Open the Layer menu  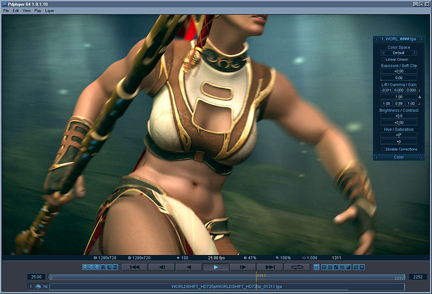point(50,10)
